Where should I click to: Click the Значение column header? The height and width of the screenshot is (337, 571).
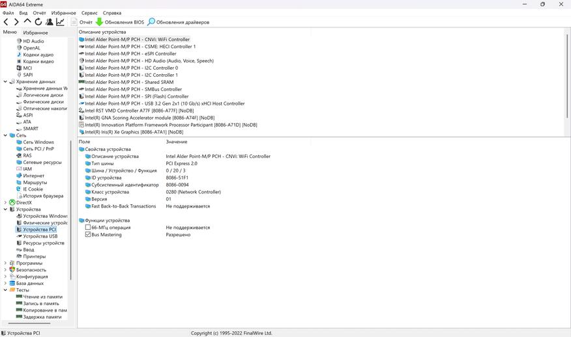point(177,142)
